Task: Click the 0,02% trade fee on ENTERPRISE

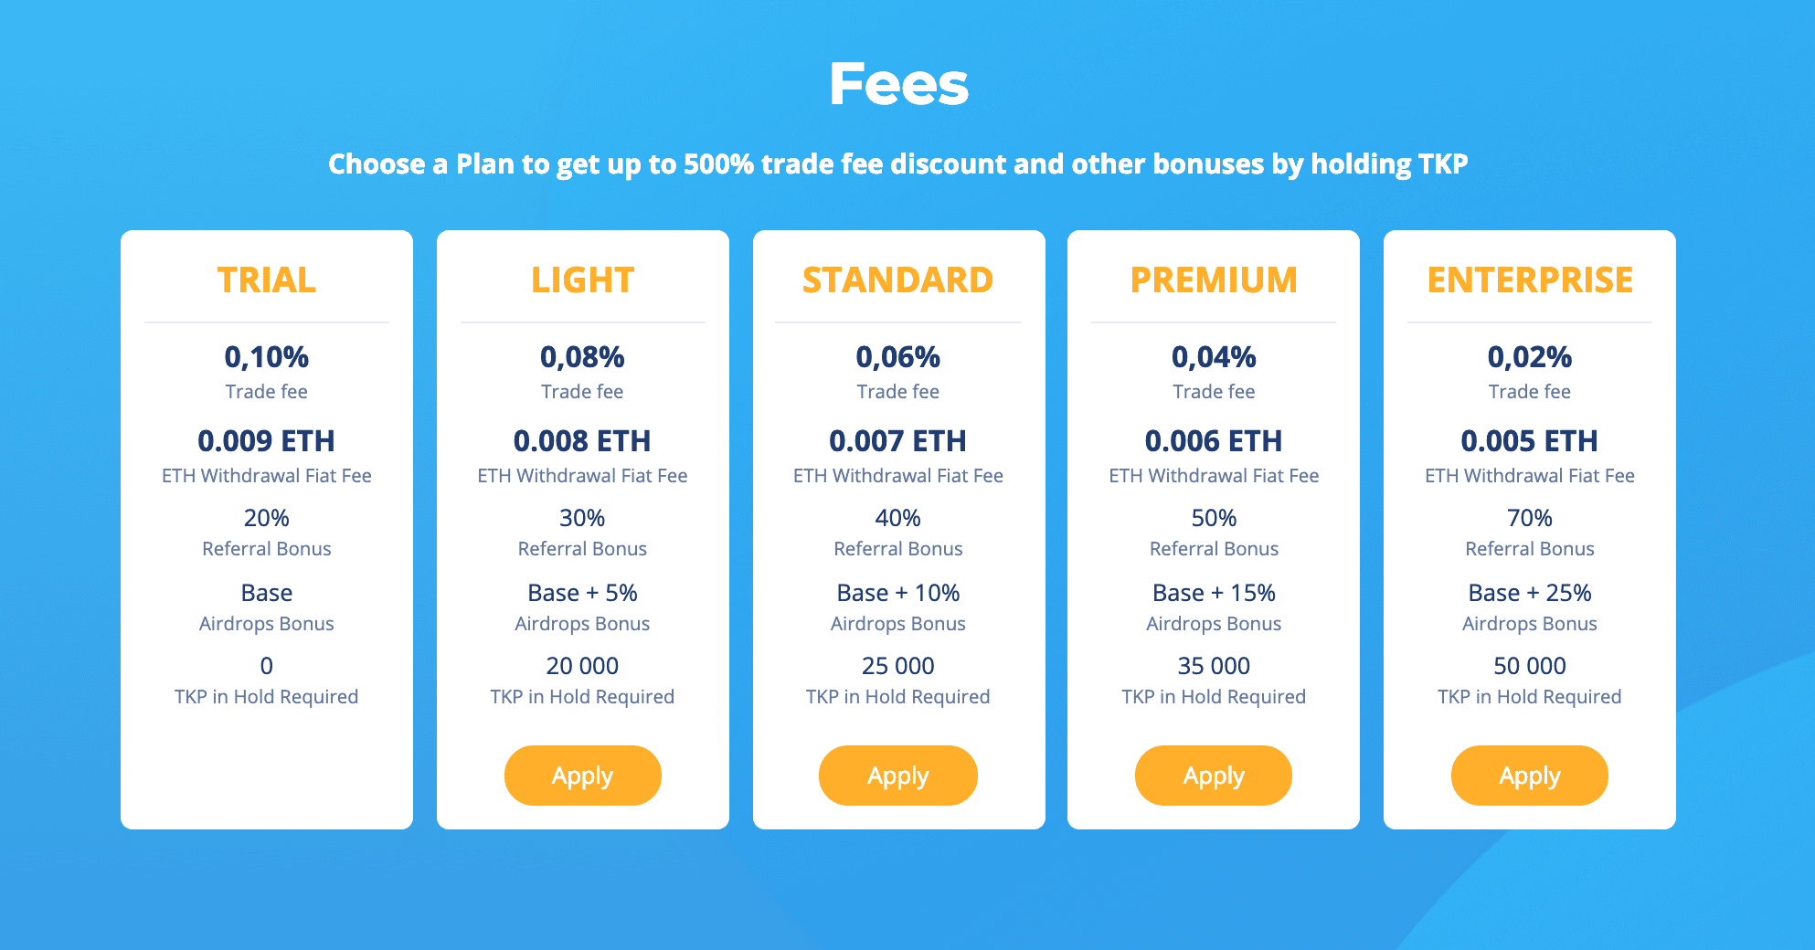Action: [x=1529, y=358]
